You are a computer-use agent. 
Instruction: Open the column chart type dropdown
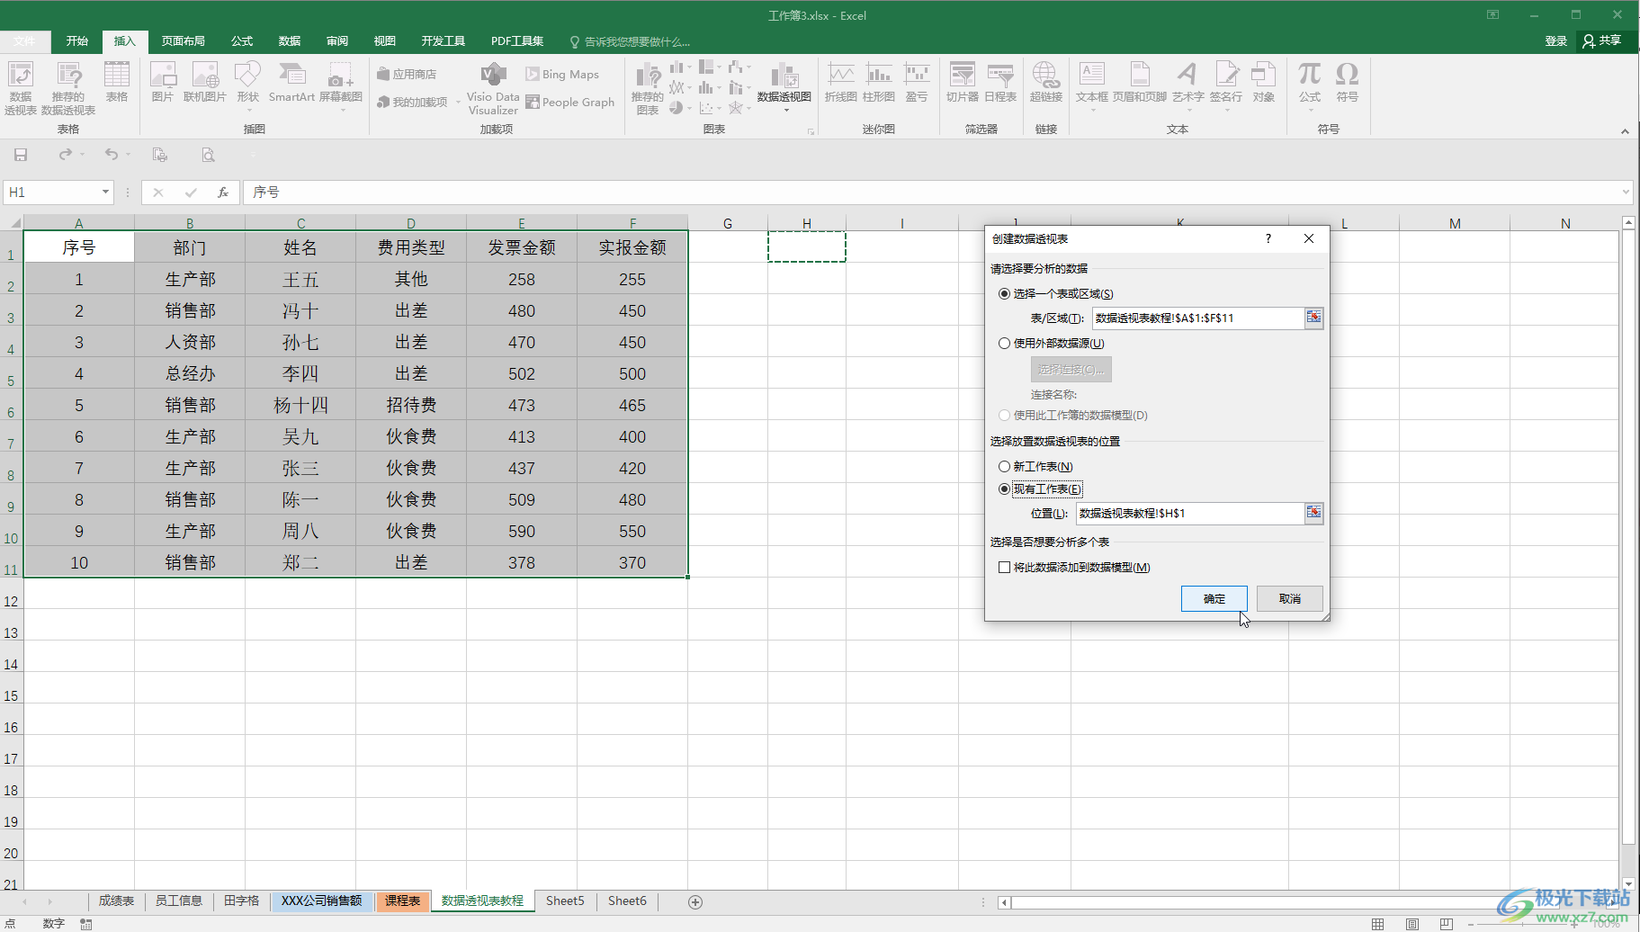point(690,67)
